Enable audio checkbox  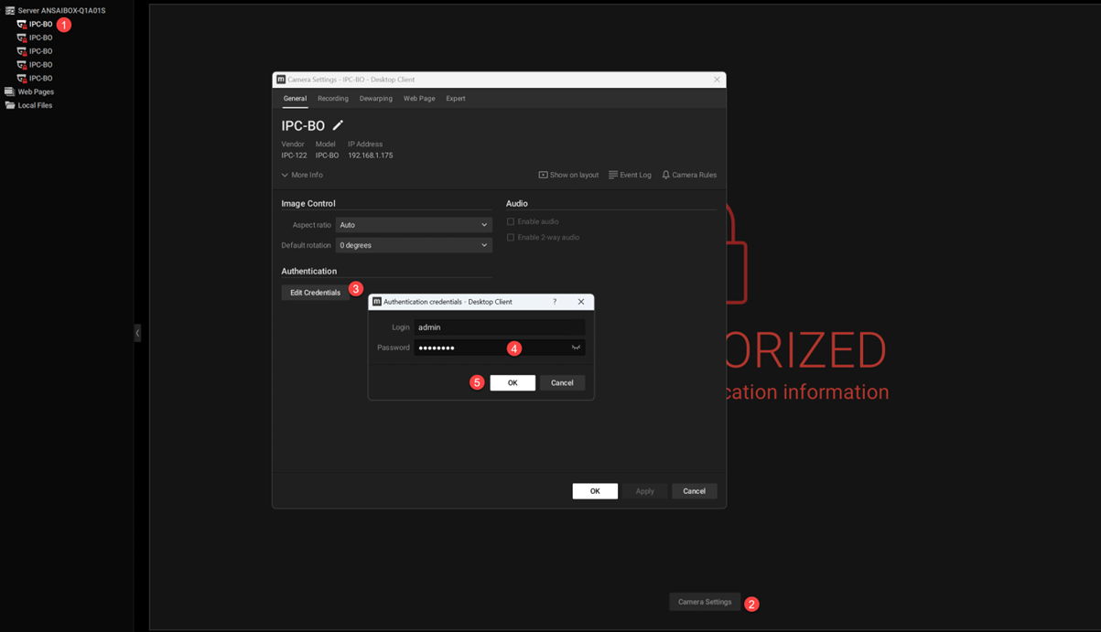pos(511,221)
